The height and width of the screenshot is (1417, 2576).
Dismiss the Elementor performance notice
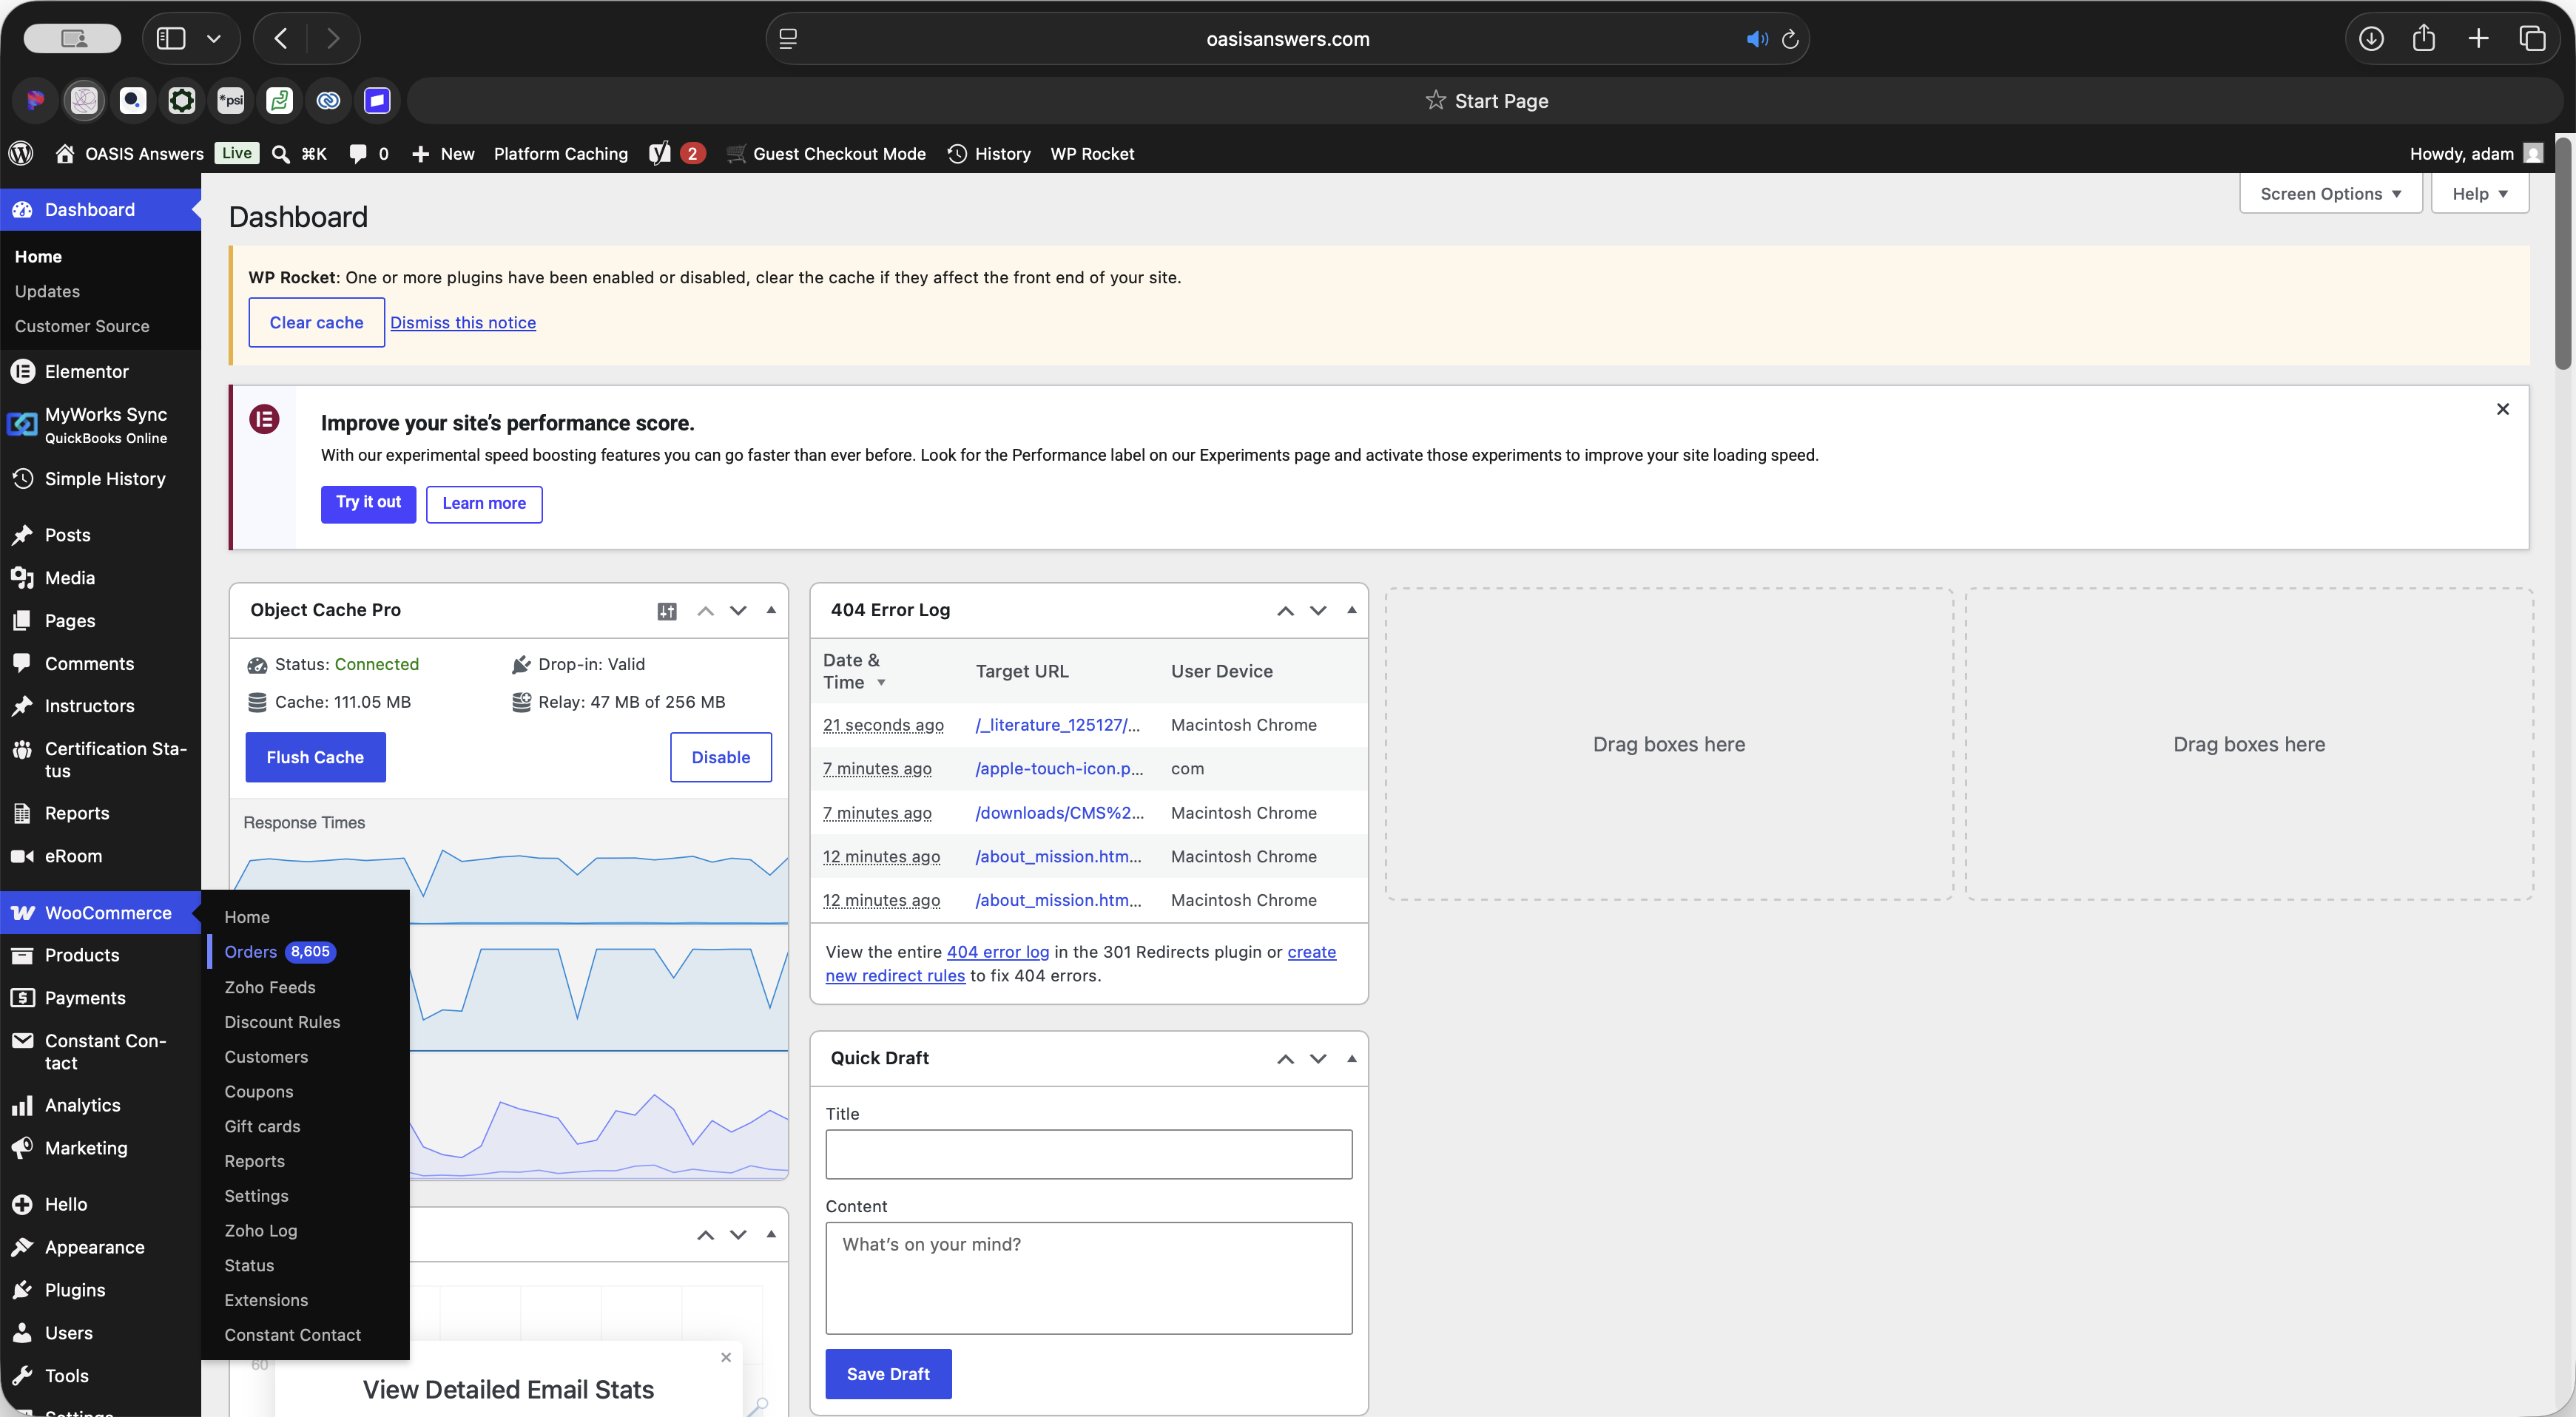pyautogui.click(x=2502, y=409)
